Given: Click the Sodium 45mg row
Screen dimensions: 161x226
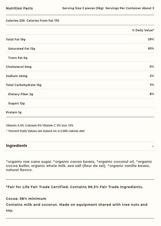Looking at the screenshot, I should [80, 76].
